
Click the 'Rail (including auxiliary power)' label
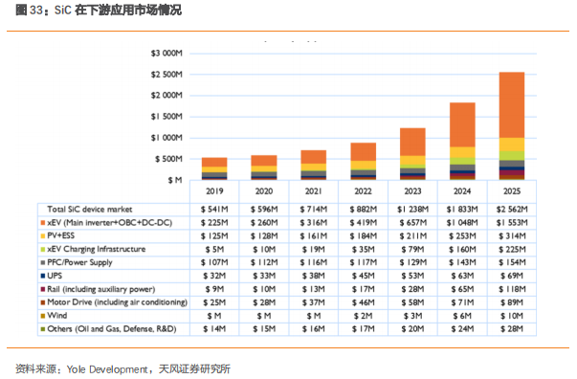click(x=101, y=289)
